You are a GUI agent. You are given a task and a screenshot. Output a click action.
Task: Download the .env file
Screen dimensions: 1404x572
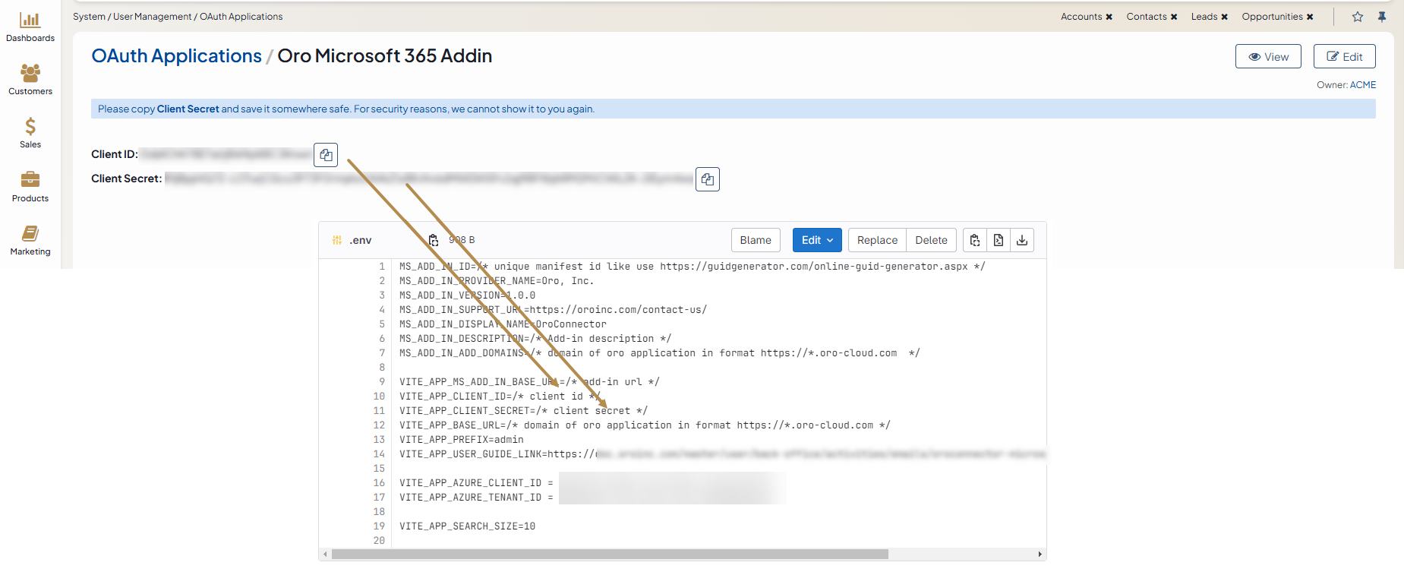pos(1022,240)
